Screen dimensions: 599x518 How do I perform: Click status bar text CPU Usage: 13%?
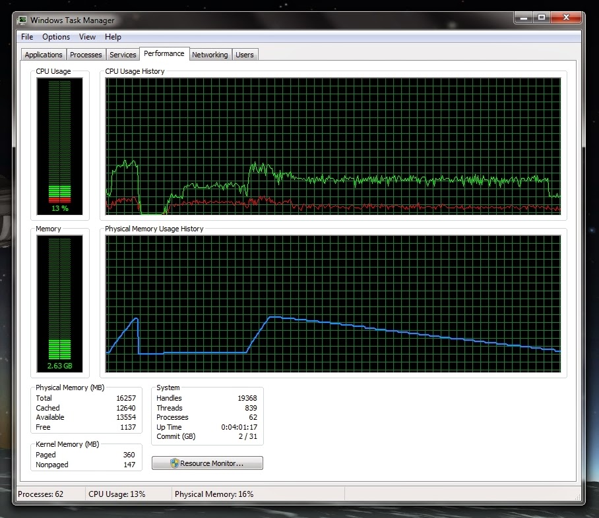(x=117, y=494)
